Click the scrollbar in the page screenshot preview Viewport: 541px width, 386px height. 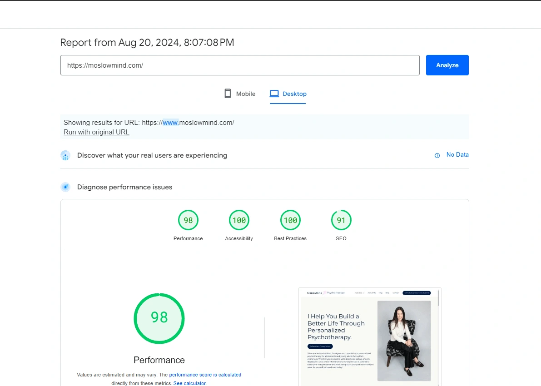438,298
